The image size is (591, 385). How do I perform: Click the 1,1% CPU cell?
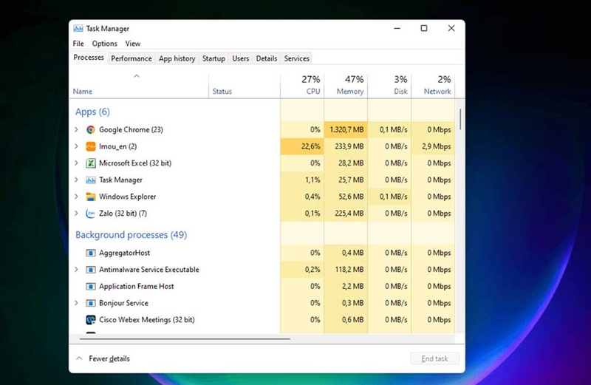[302, 180]
